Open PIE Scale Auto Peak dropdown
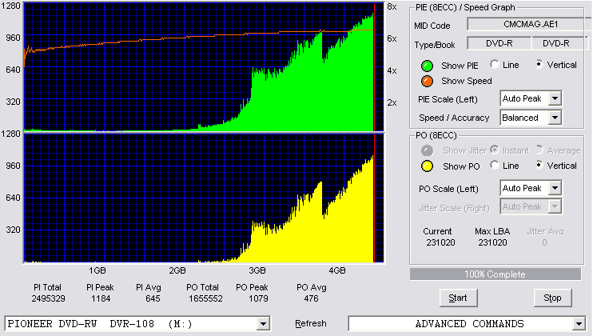593x336 pixels. coord(555,98)
